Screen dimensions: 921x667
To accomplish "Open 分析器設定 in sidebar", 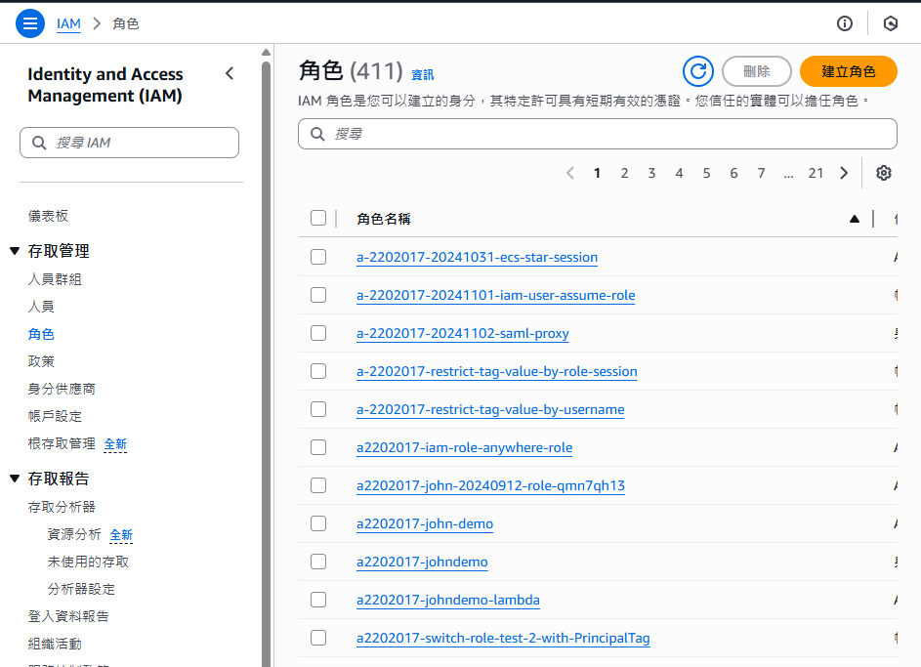I will tap(81, 589).
